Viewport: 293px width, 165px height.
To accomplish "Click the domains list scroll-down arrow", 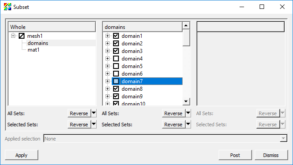I will 186,101.
